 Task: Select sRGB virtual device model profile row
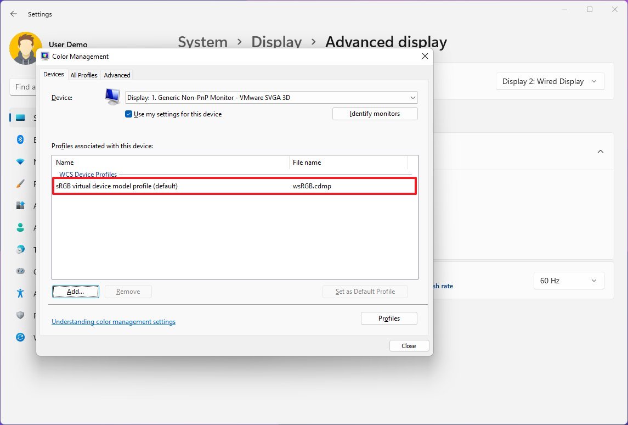click(234, 186)
